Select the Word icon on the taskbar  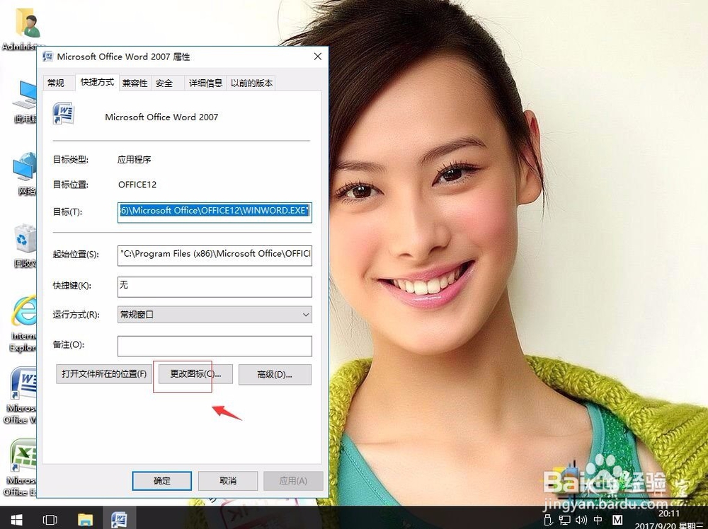(x=120, y=518)
